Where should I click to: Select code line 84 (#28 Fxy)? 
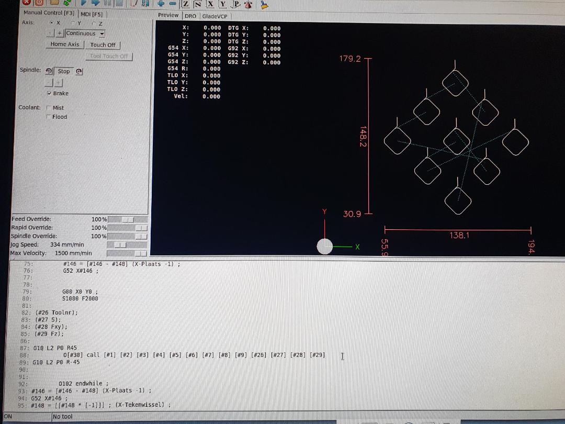pos(51,327)
